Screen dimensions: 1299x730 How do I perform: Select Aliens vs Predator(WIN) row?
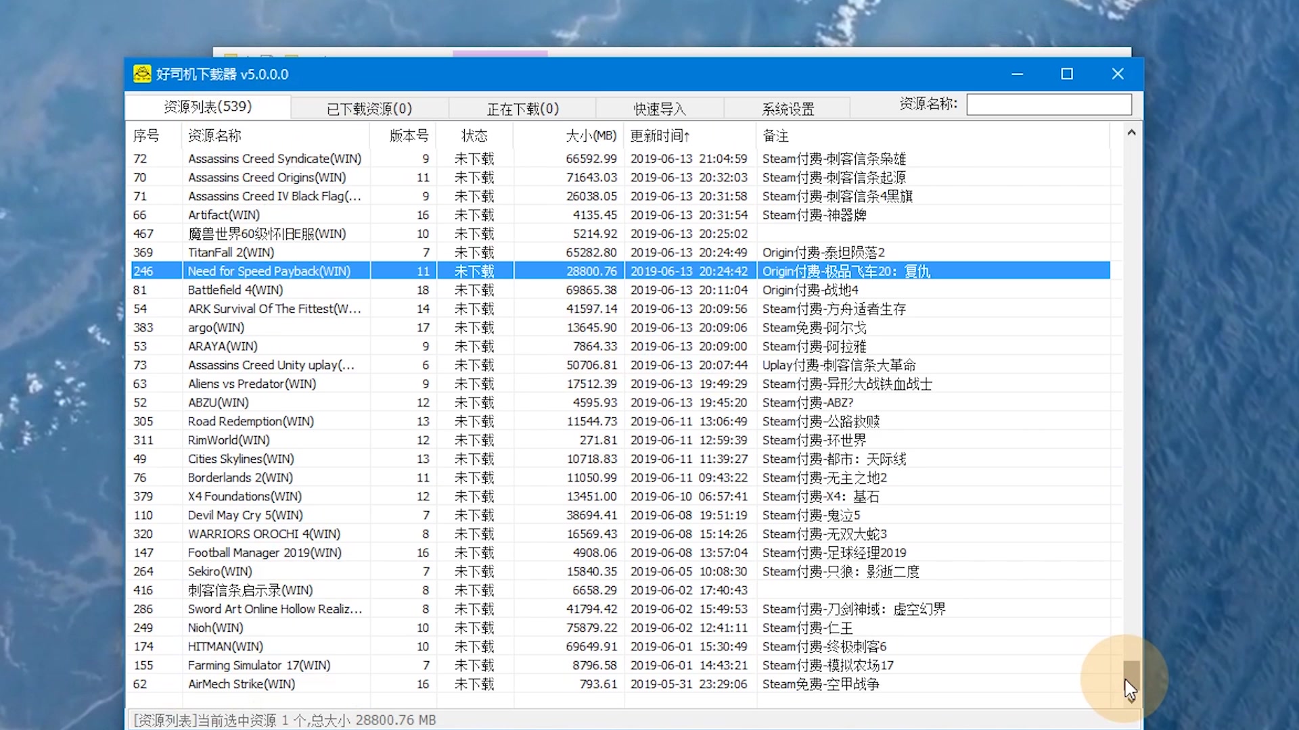620,384
